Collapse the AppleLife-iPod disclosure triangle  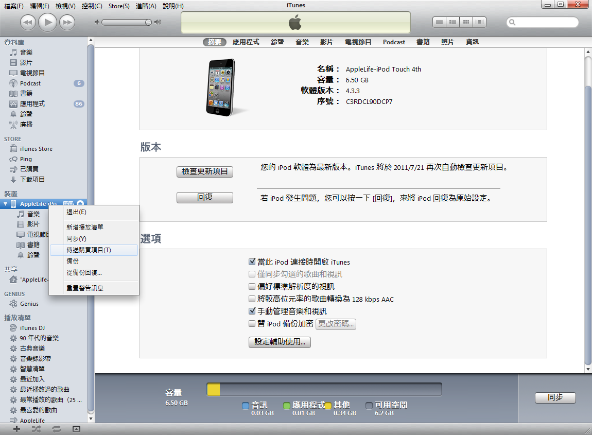[5, 203]
